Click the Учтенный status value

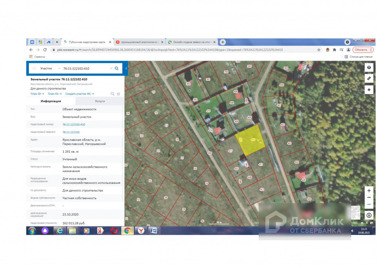pyautogui.click(x=70, y=159)
